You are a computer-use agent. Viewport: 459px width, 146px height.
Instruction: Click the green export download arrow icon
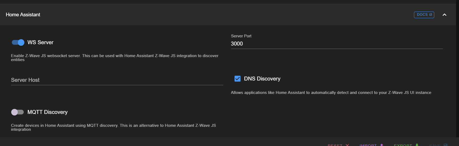[x=417, y=145]
